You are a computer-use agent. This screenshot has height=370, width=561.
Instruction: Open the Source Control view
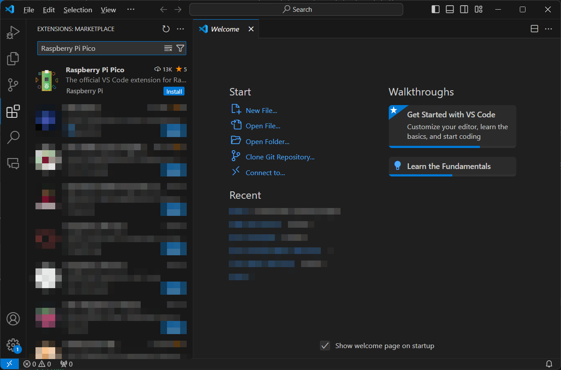(13, 85)
